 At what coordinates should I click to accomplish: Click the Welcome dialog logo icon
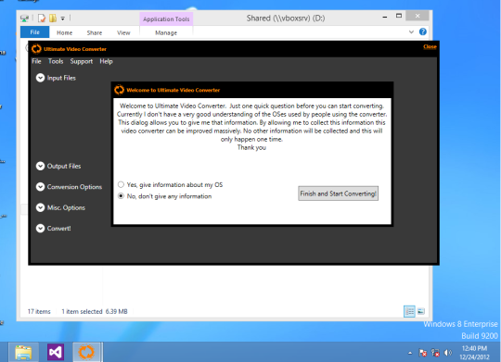click(x=119, y=90)
